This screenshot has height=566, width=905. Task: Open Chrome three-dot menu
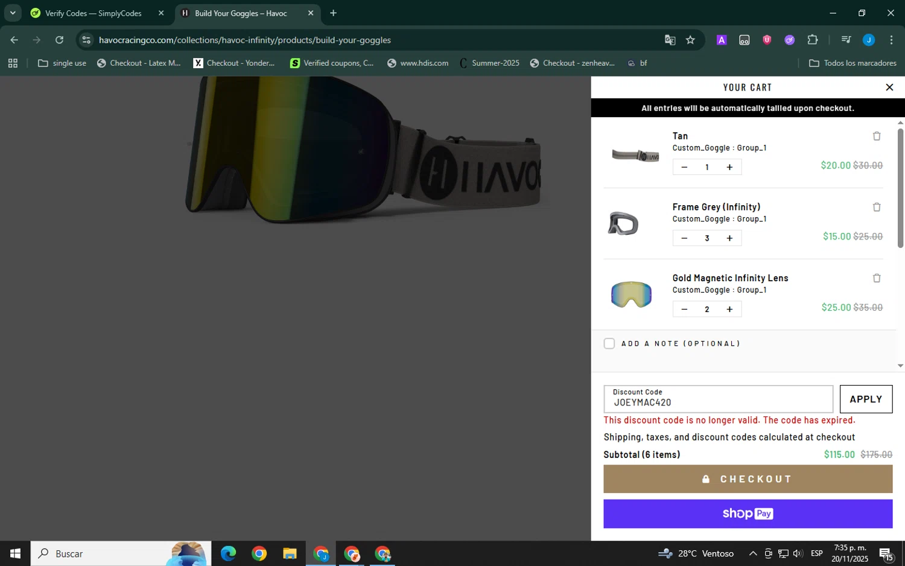891,40
